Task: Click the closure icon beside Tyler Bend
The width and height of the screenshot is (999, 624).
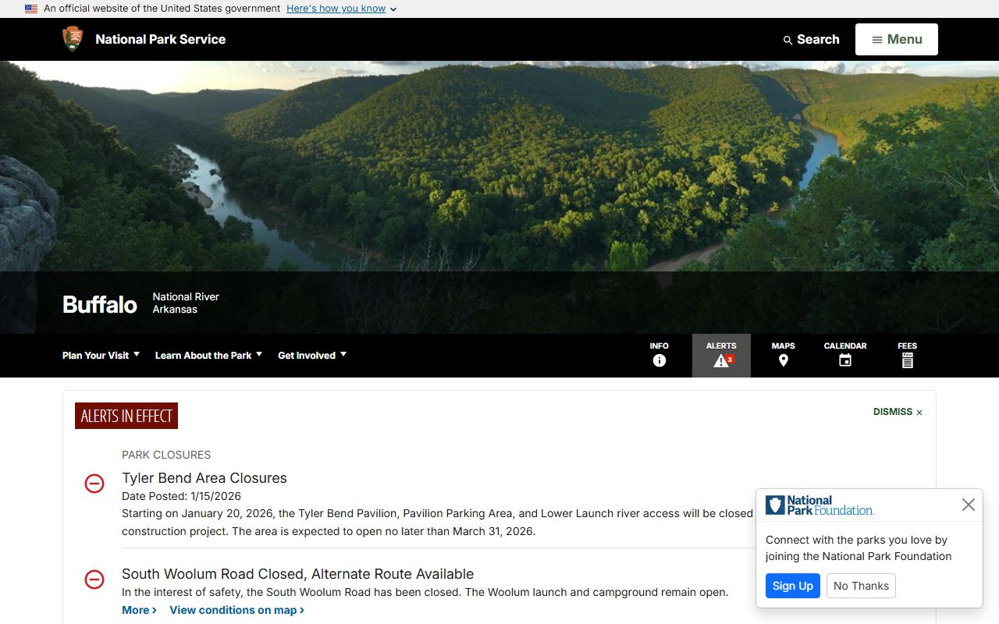Action: coord(94,484)
